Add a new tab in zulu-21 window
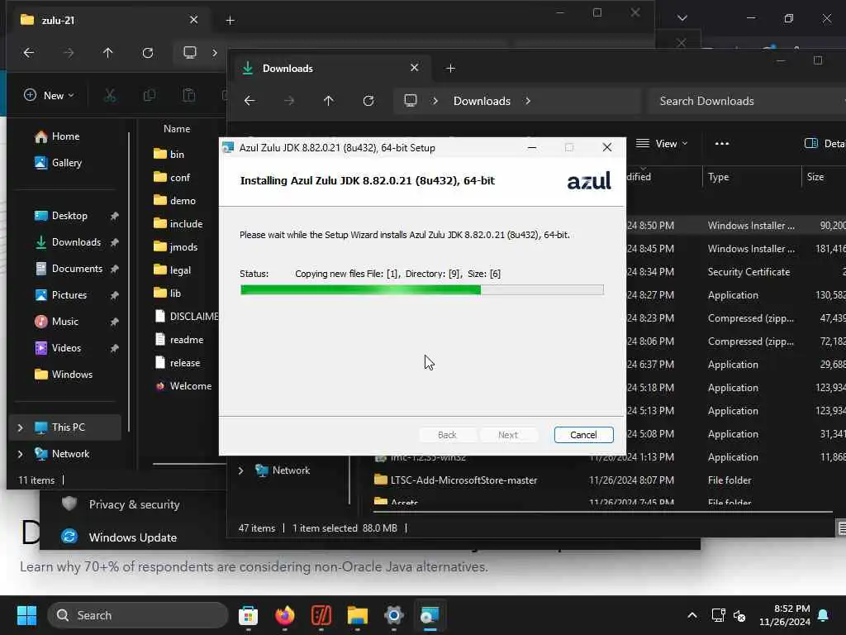The image size is (846, 635). click(230, 21)
